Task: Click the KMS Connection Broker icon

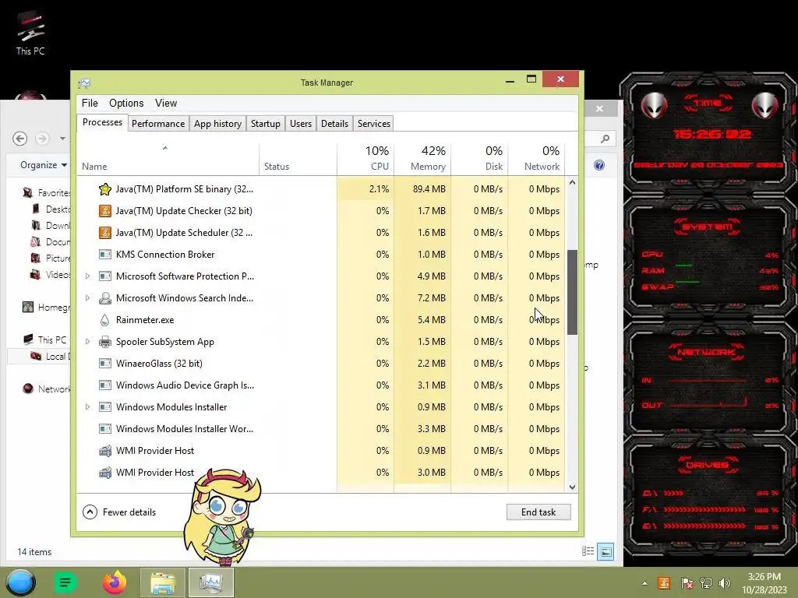Action: click(x=105, y=255)
